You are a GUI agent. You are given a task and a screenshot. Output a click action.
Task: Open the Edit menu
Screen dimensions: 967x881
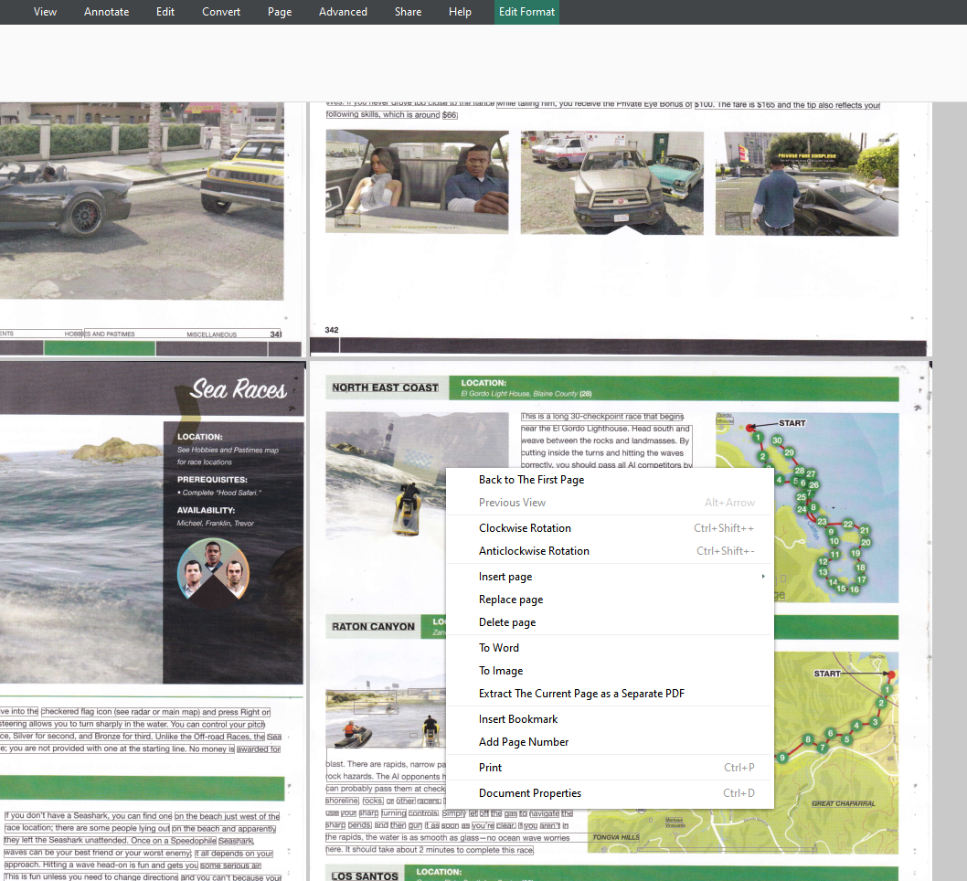tap(165, 12)
